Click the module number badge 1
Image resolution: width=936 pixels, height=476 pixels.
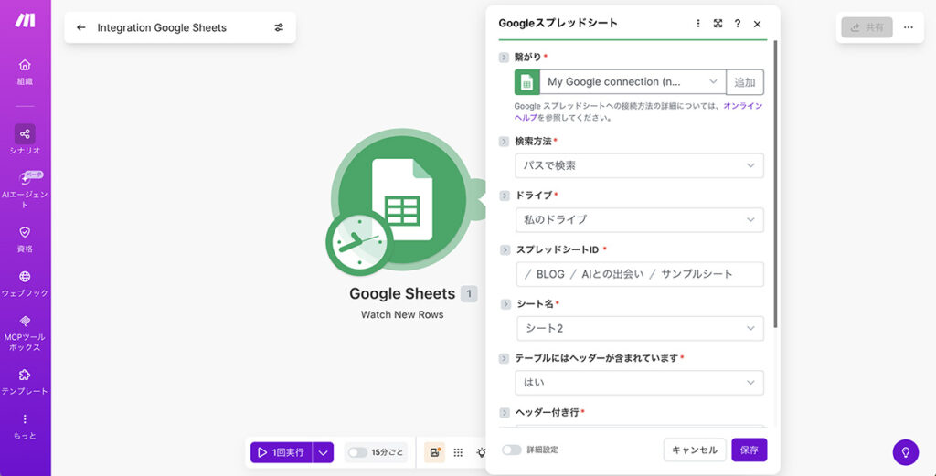pos(469,293)
